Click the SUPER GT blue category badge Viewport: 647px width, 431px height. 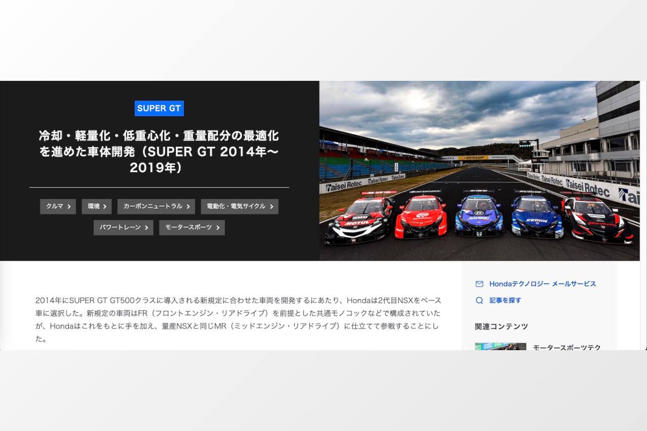pos(159,108)
